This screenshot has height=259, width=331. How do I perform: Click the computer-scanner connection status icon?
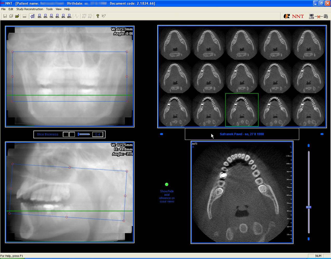318,16
